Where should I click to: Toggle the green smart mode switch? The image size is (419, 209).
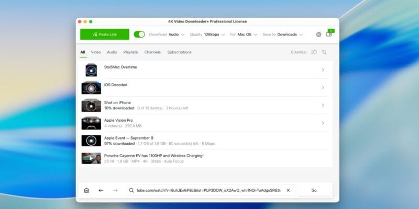(x=139, y=34)
